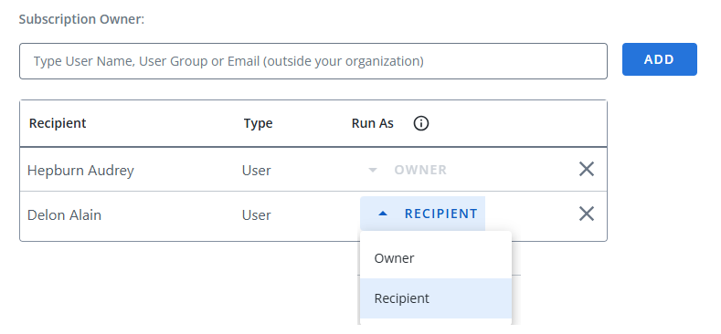Viewport: 721px width, 334px height.
Task: Remove Hepburn Audrey from recipients list
Action: coord(587,169)
